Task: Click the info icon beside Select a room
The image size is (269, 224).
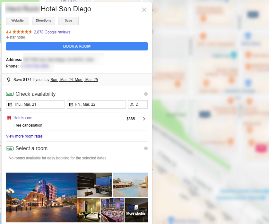Action: coord(146,148)
